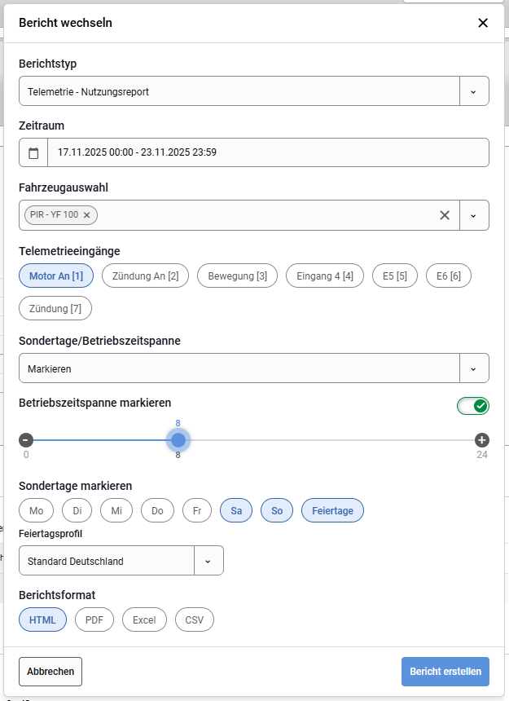509x701 pixels.
Task: Toggle the Betriebszeitspanne markieren switch
Action: pyautogui.click(x=473, y=405)
